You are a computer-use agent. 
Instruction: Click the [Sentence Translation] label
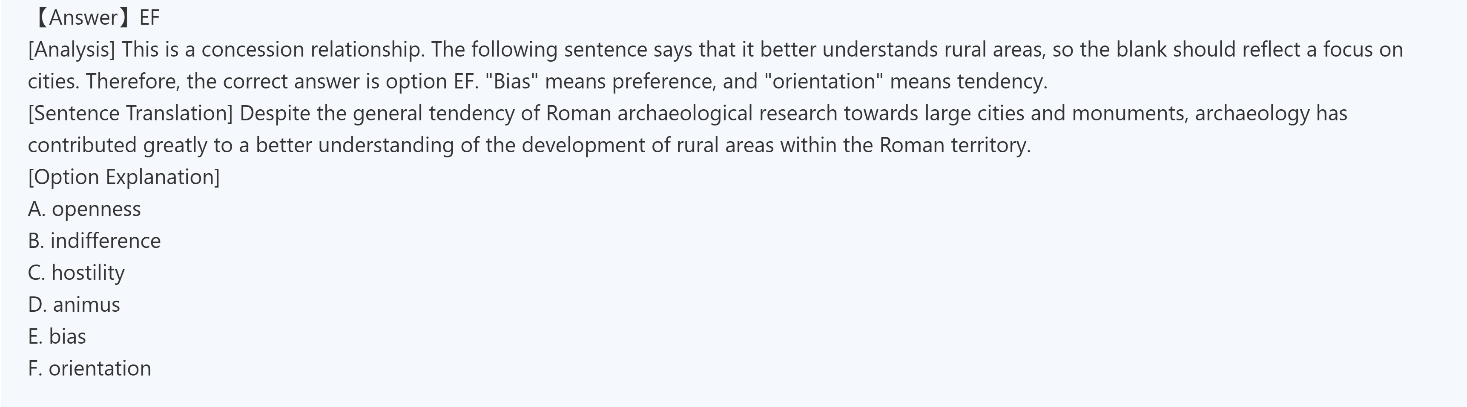coord(130,113)
